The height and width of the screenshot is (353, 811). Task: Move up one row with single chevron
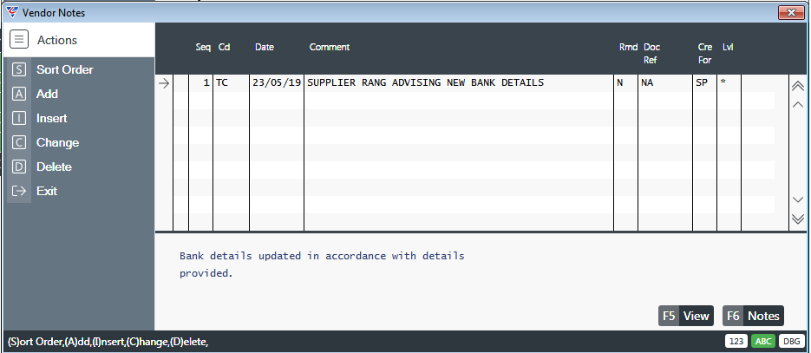[797, 104]
